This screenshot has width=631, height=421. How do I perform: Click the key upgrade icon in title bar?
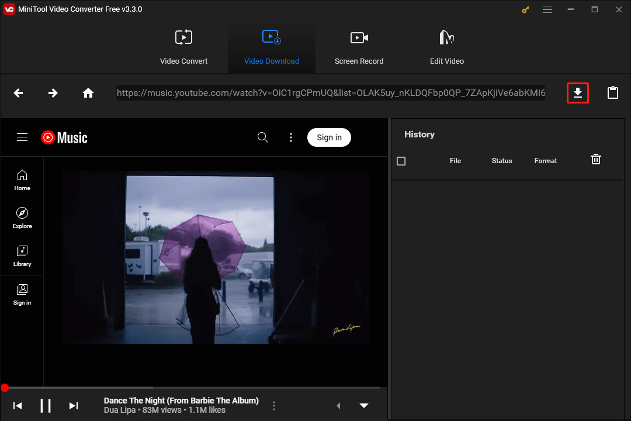point(525,9)
